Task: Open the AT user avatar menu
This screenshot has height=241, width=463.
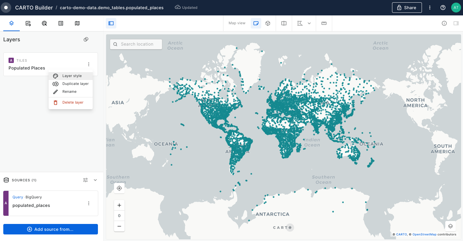Action: click(x=456, y=8)
